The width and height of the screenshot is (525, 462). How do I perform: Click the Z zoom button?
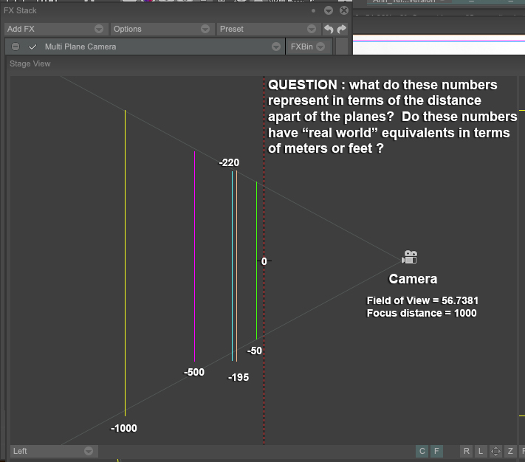510,451
